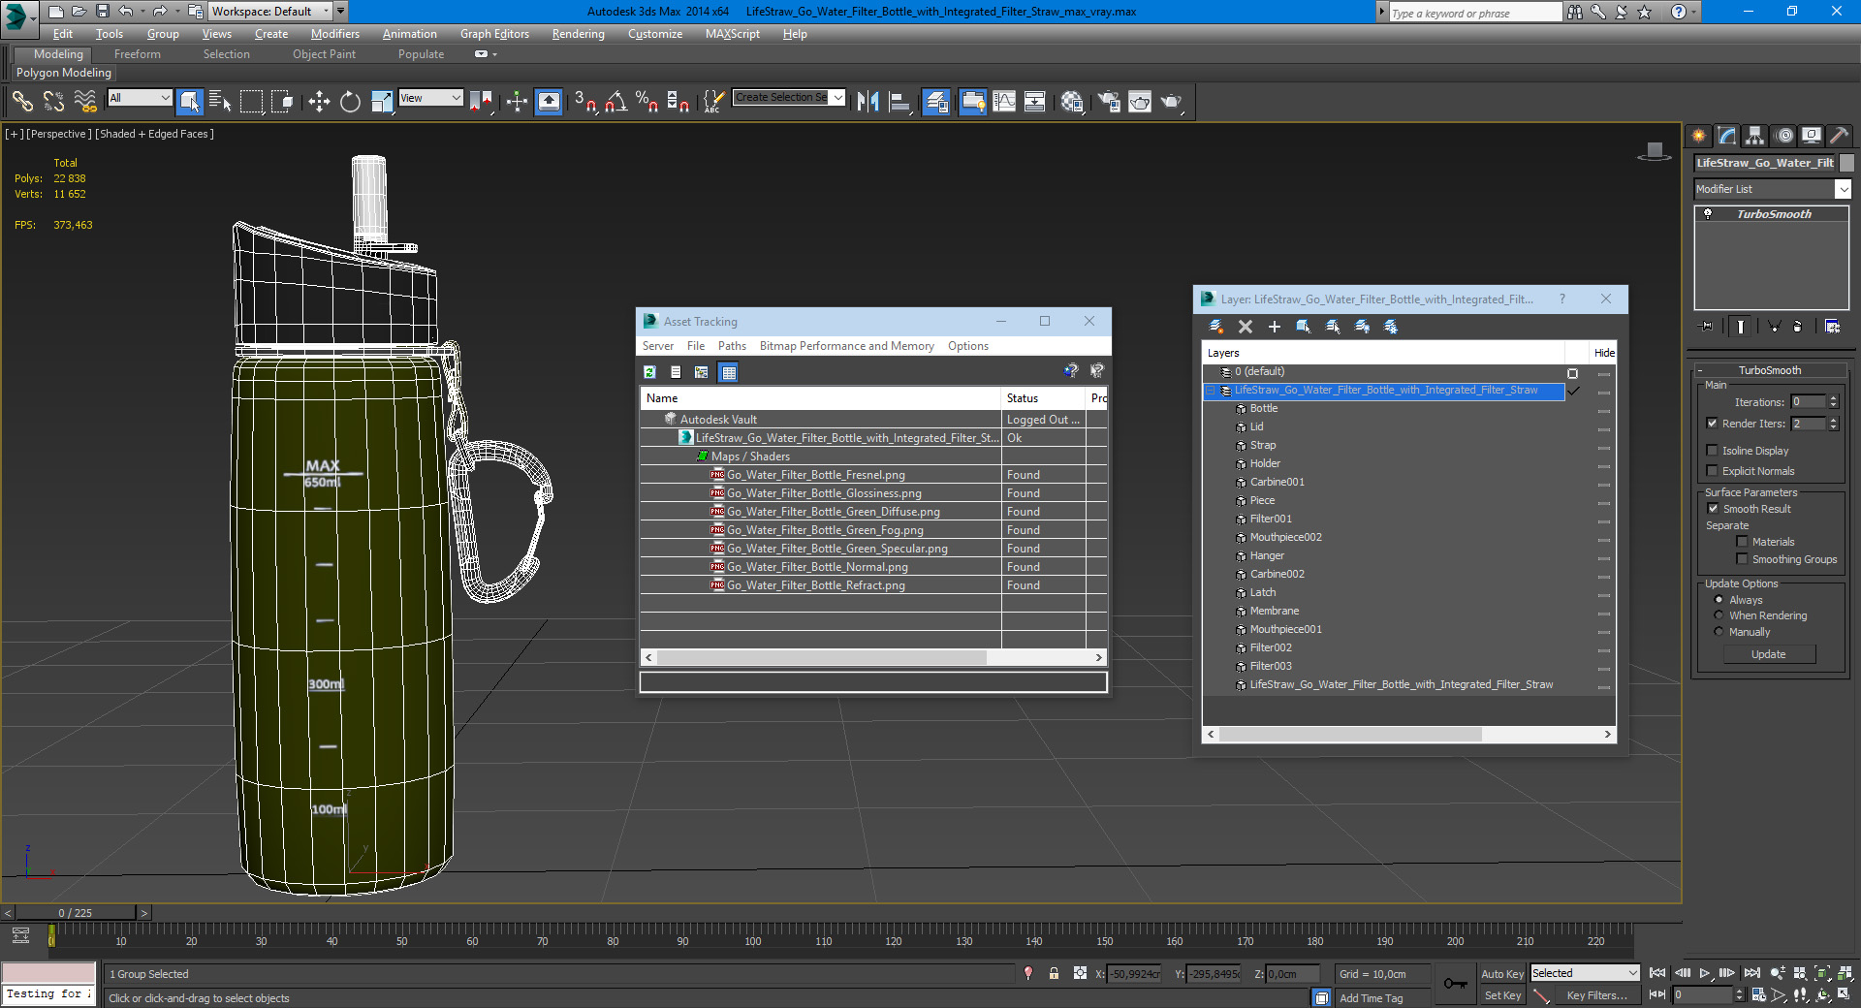Image resolution: width=1861 pixels, height=1008 pixels.
Task: Activate Select and Scale tool
Action: point(382,101)
